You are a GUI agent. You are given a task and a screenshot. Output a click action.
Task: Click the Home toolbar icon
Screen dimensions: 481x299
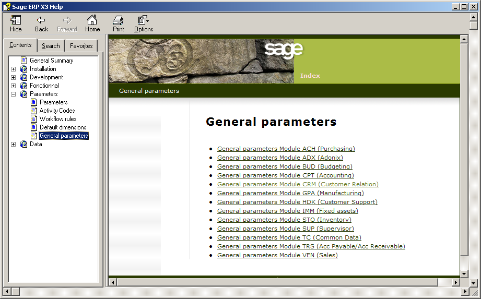(92, 21)
